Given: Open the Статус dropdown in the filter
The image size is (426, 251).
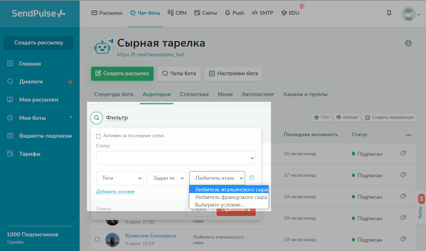Looking at the screenshot, I should pyautogui.click(x=176, y=158).
